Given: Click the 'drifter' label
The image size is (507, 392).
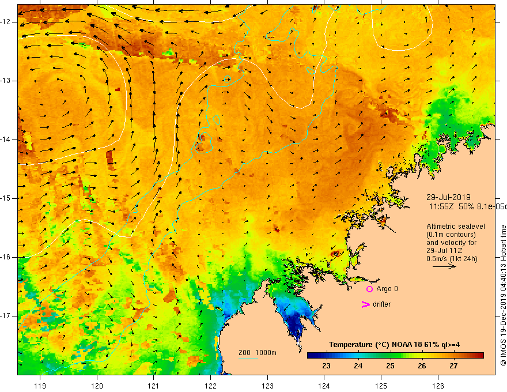Looking at the screenshot, I should pos(381,304).
